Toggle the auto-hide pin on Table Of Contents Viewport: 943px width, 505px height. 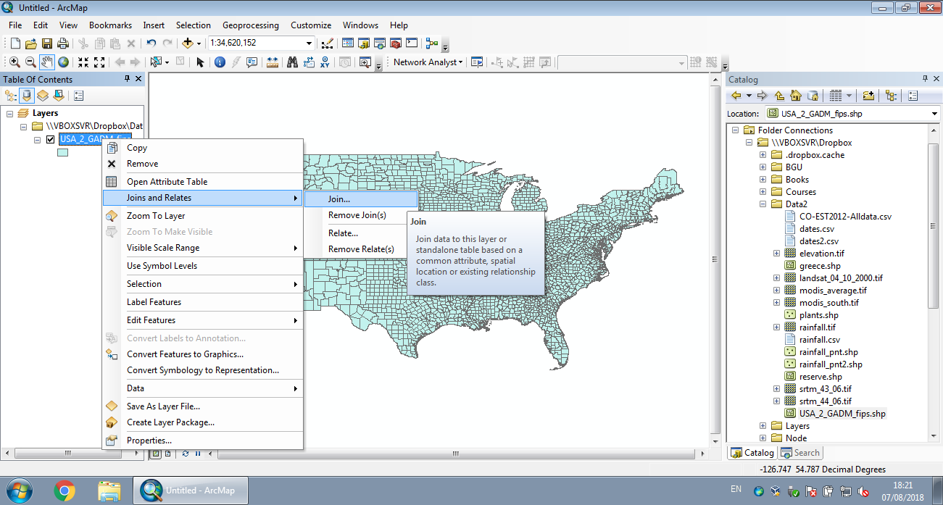click(128, 79)
